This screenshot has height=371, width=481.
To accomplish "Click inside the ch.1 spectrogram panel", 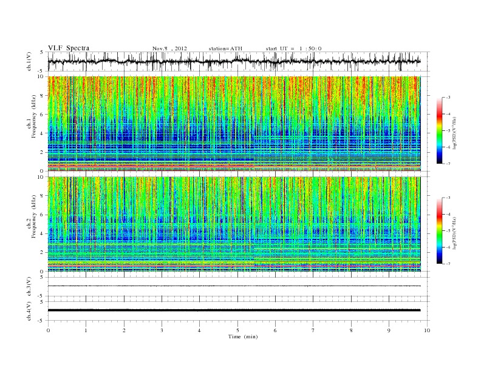I will pos(234,124).
